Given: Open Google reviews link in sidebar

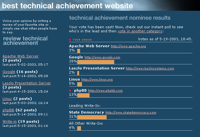Looking at the screenshot, I should [x=9, y=72].
